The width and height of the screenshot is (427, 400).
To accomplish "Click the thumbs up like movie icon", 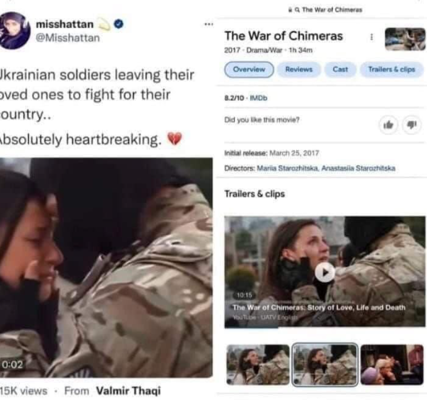I will (388, 125).
